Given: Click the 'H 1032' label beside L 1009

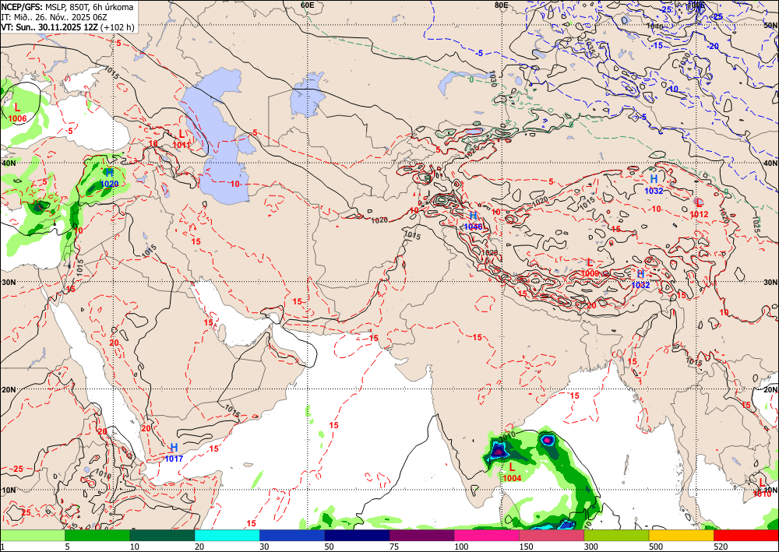Looking at the screenshot, I should [x=641, y=279].
